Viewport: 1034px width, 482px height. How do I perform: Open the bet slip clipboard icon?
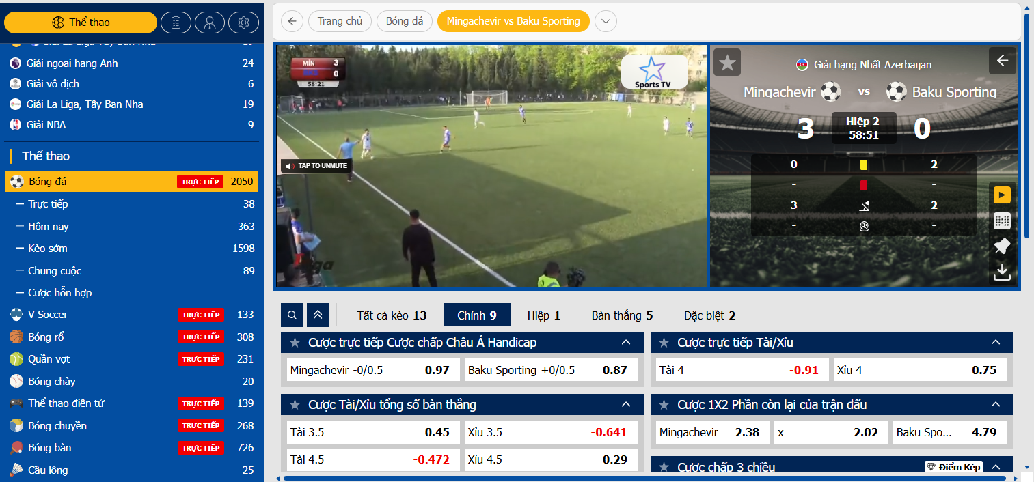pos(176,23)
